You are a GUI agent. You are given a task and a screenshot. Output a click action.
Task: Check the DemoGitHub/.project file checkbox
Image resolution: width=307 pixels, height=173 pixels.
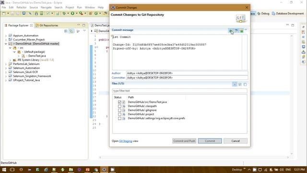tap(119, 114)
